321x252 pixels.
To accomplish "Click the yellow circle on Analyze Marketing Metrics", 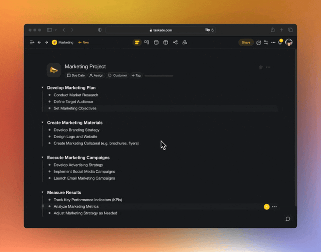I will tap(266, 207).
